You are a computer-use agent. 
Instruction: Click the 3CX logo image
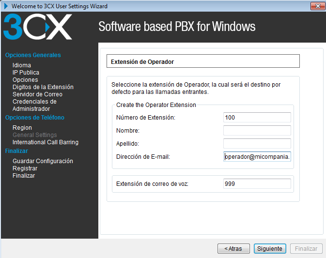point(38,27)
